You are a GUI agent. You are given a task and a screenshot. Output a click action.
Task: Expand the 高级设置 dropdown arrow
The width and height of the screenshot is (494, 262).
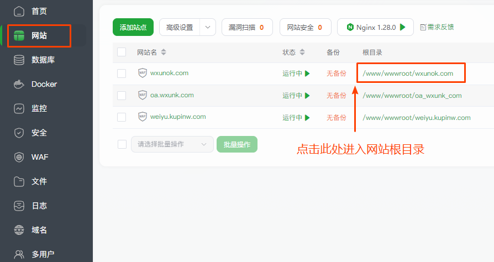tap(208, 27)
